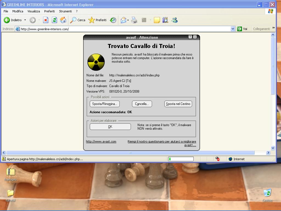The width and height of the screenshot is (281, 211).
Task: Click avast dialog help question icon
Action: click(190, 37)
